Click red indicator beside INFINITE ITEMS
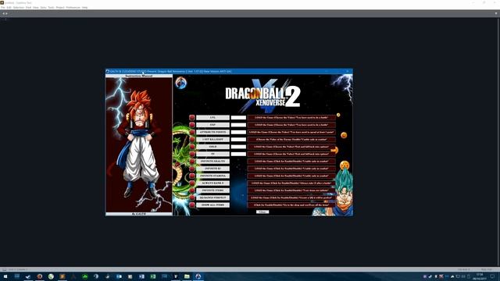The height and width of the screenshot is (281, 500). [x=192, y=190]
